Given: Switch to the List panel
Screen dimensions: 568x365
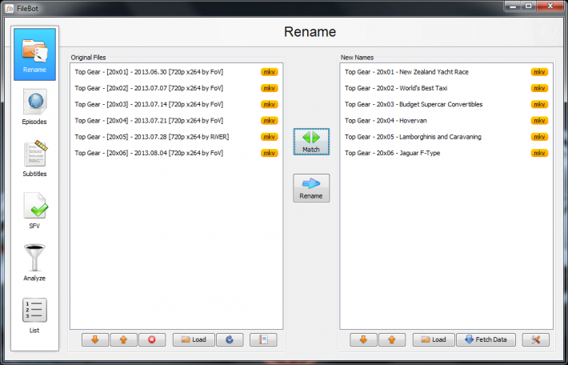Looking at the screenshot, I should [x=34, y=315].
